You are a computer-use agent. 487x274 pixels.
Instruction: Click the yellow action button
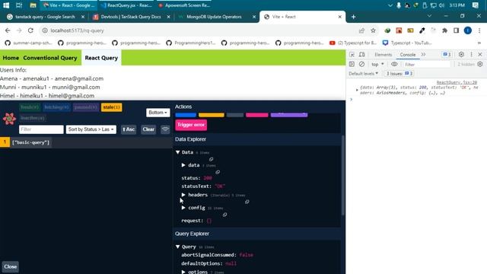pos(212,115)
